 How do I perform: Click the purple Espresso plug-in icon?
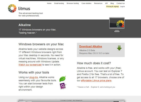click(63, 86)
